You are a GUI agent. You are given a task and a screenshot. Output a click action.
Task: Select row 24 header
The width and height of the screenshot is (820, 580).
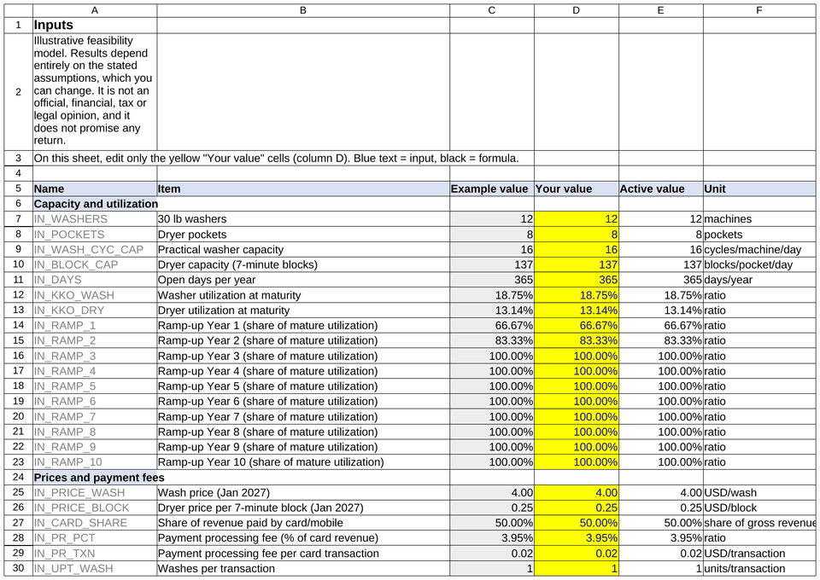pos(18,478)
